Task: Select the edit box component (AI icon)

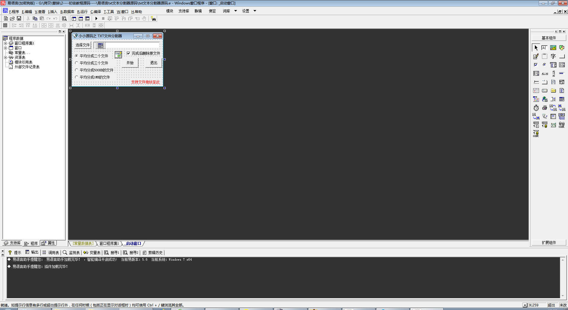Action: pos(545,48)
